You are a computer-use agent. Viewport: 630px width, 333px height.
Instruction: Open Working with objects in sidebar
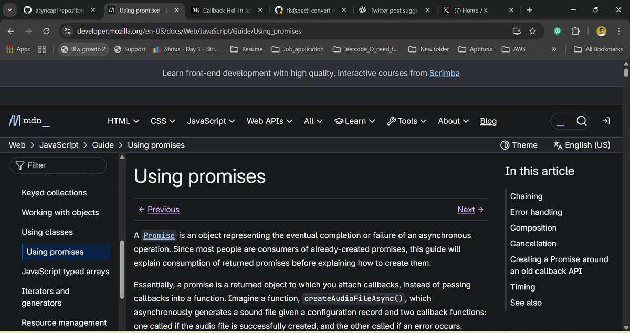[x=60, y=213]
